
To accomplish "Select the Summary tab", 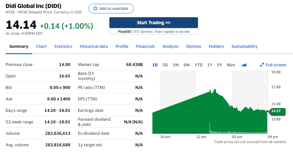I will click(19, 46).
